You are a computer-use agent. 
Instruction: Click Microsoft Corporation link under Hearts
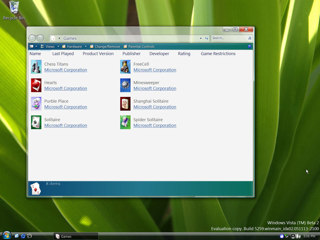coord(66,88)
